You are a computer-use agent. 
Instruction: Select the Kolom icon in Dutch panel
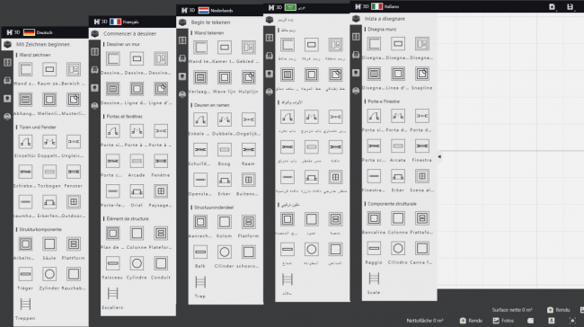225,222
